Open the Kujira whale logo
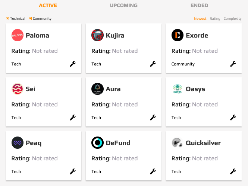This screenshot has height=186, width=248. (x=97, y=35)
